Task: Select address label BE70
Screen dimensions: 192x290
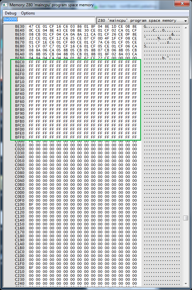Action: [x=20, y=42]
